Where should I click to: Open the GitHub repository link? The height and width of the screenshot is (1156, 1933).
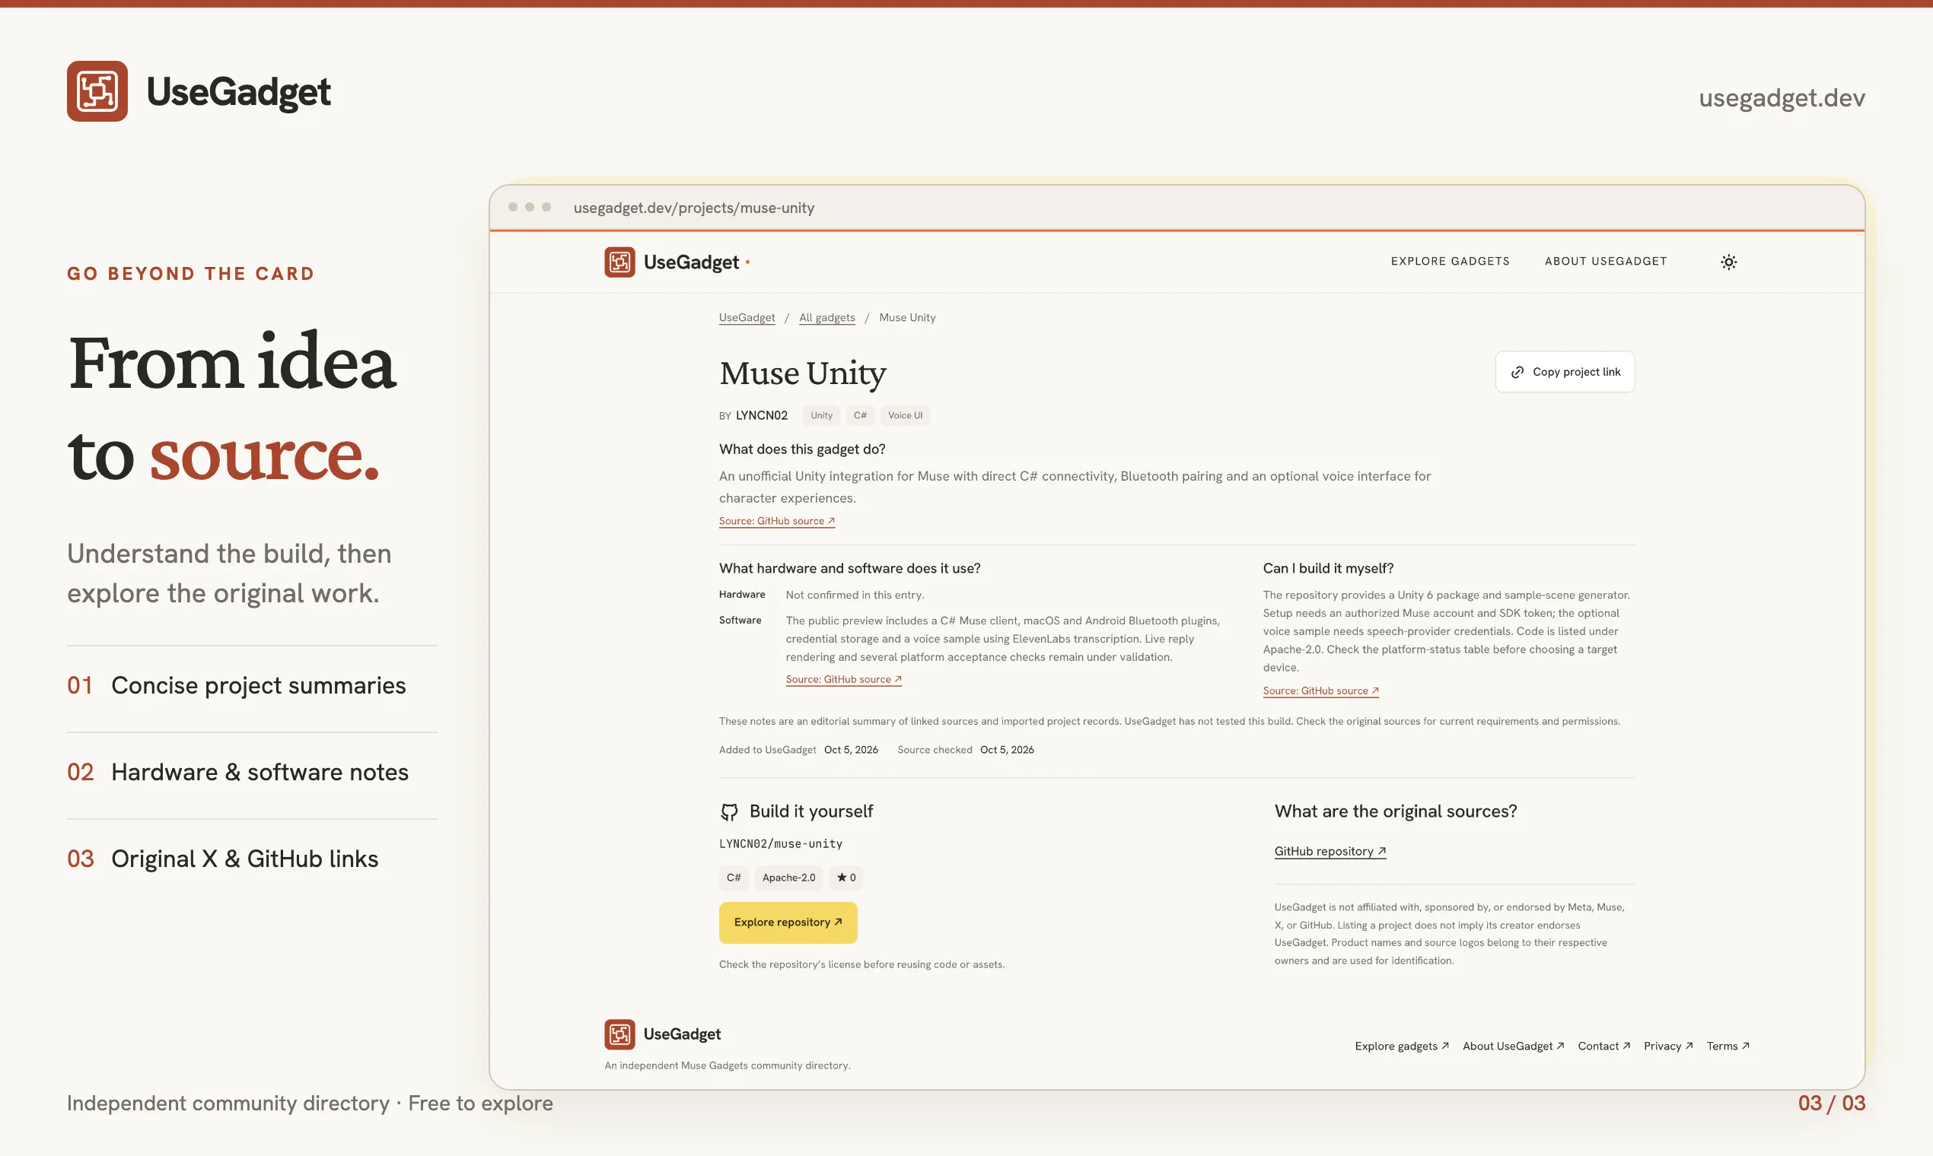[1330, 850]
